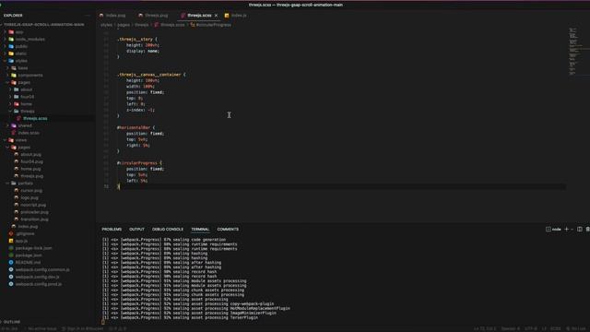Image resolution: width=590 pixels, height=332 pixels.
Task: Click the pages breadcrumb segment
Action: (x=124, y=25)
